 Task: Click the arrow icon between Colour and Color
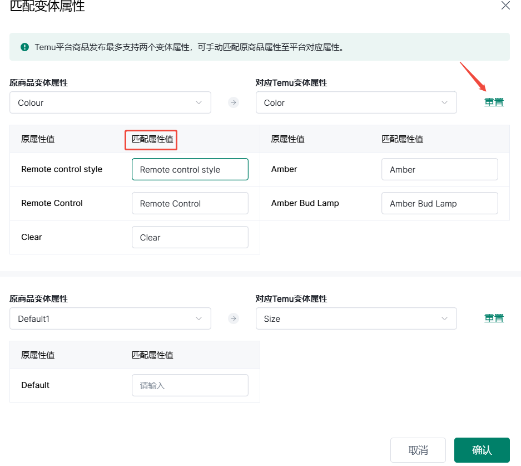[234, 102]
